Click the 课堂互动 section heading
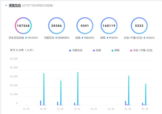Viewport: 162px width, 114px height. [15, 5]
